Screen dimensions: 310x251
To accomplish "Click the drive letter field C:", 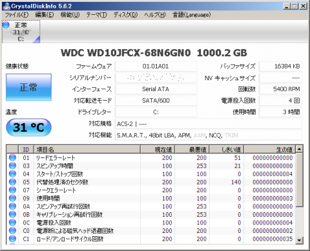I will point(156,112).
